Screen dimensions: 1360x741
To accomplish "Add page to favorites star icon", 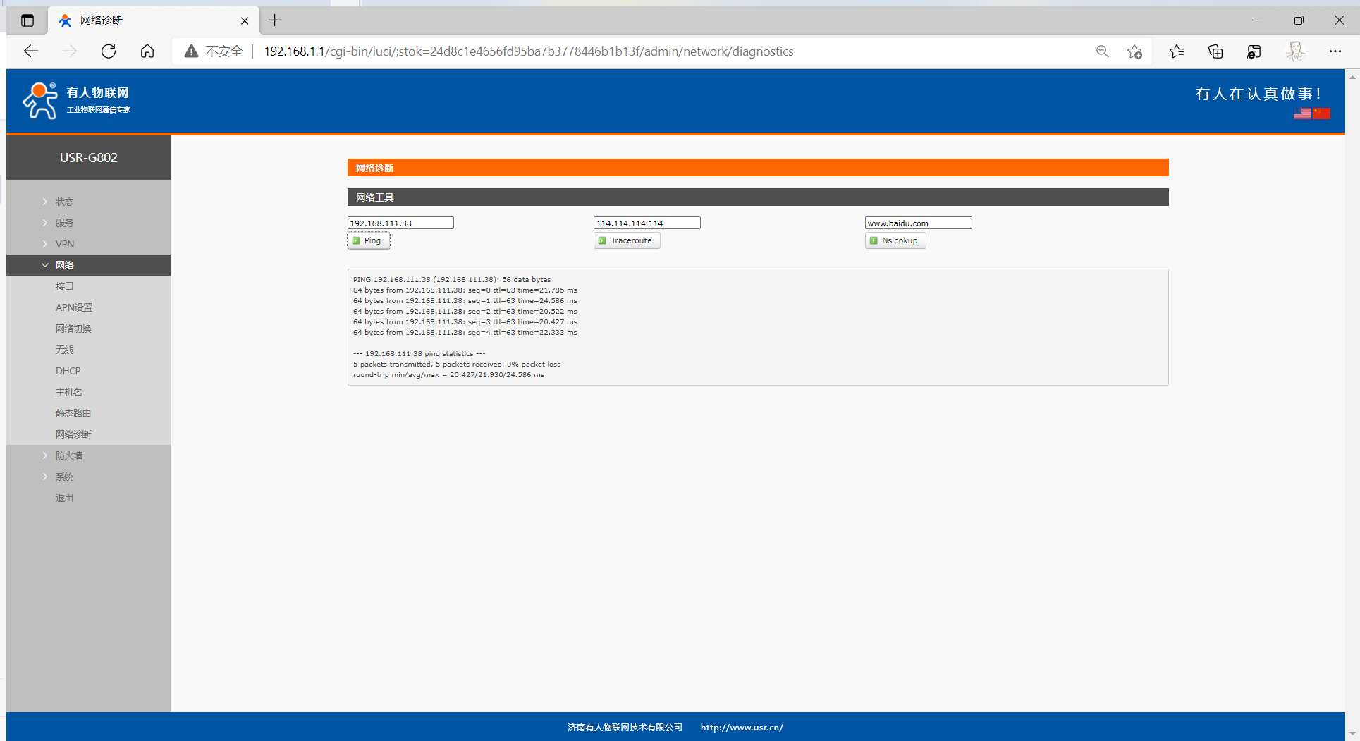I will tap(1134, 51).
